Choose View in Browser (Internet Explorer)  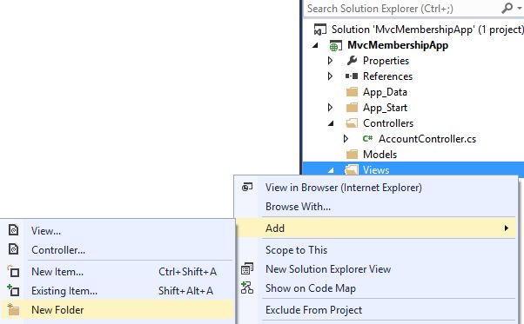tap(344, 188)
